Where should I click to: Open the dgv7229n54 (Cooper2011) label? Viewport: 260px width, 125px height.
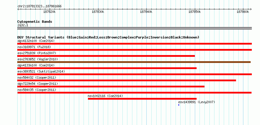(x=38, y=84)
